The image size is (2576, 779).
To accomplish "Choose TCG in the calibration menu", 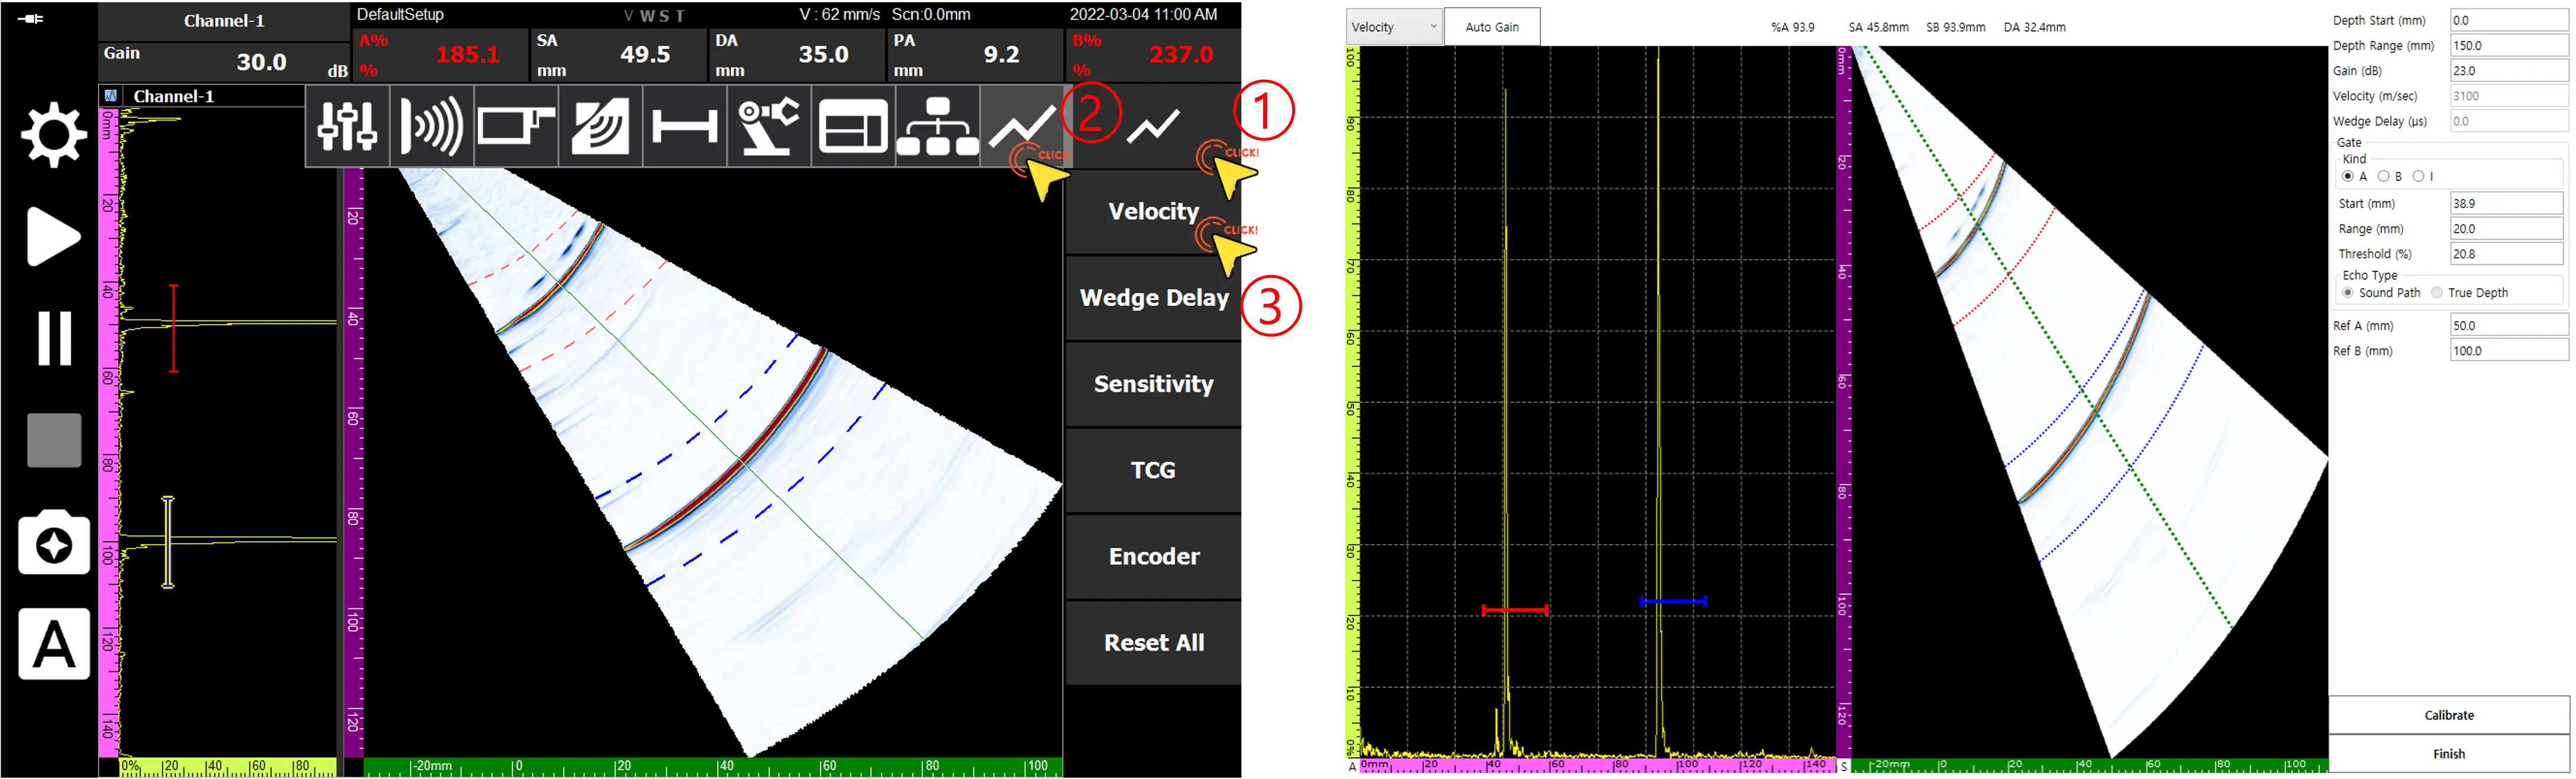I will pyautogui.click(x=1153, y=470).
